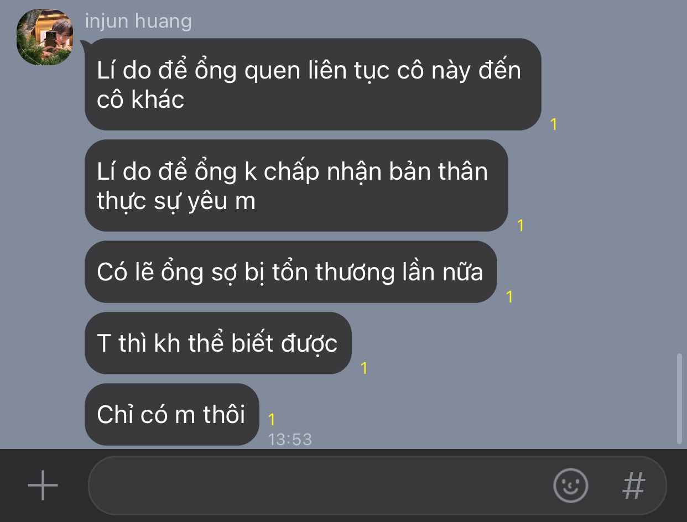Open injun huang's profile picture
Viewport: 687px width, 522px height.
tap(45, 37)
